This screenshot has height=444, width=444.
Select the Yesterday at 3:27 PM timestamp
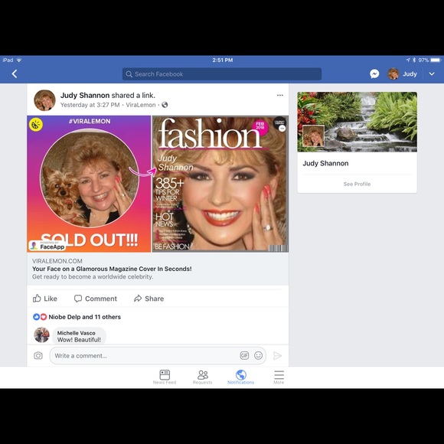point(90,105)
